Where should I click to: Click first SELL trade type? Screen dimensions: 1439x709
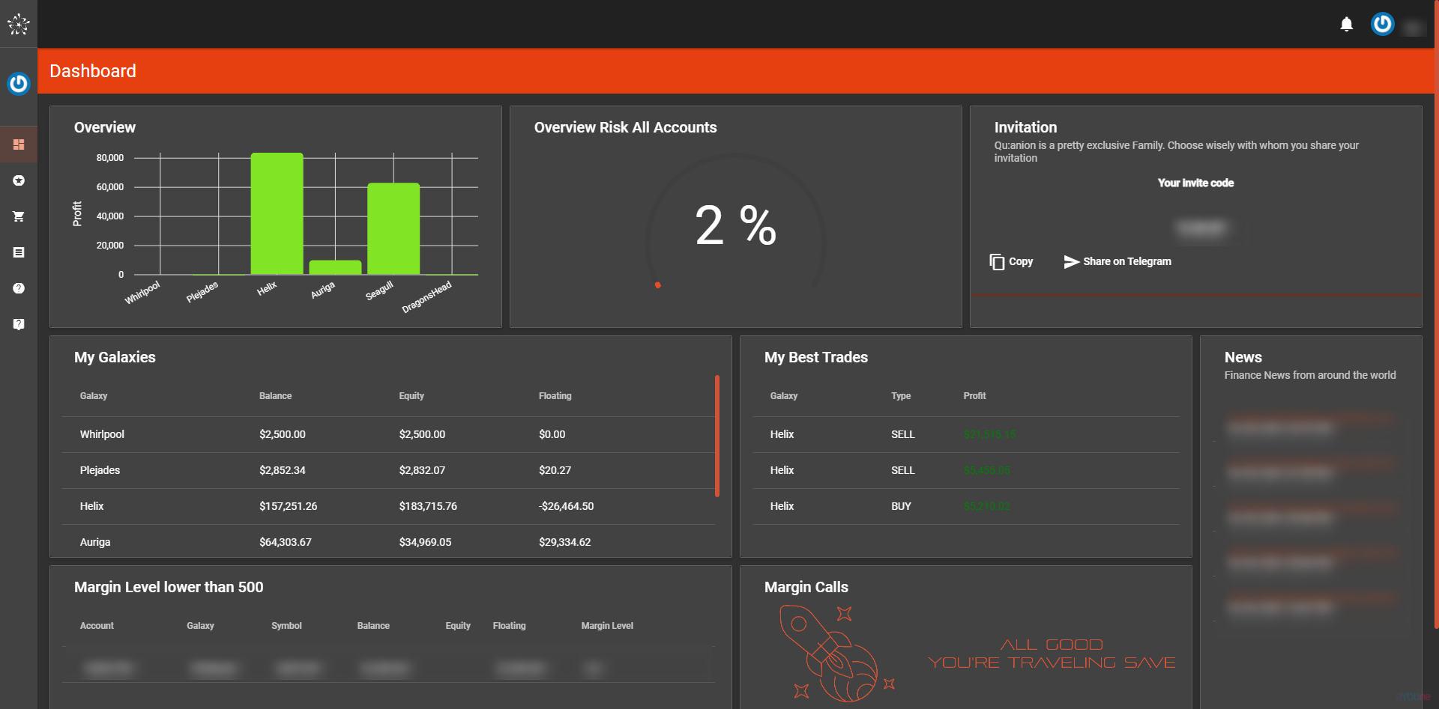pyautogui.click(x=902, y=434)
